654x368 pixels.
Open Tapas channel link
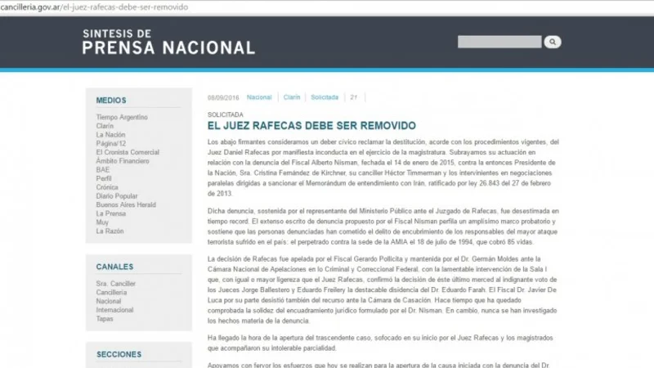tap(105, 319)
